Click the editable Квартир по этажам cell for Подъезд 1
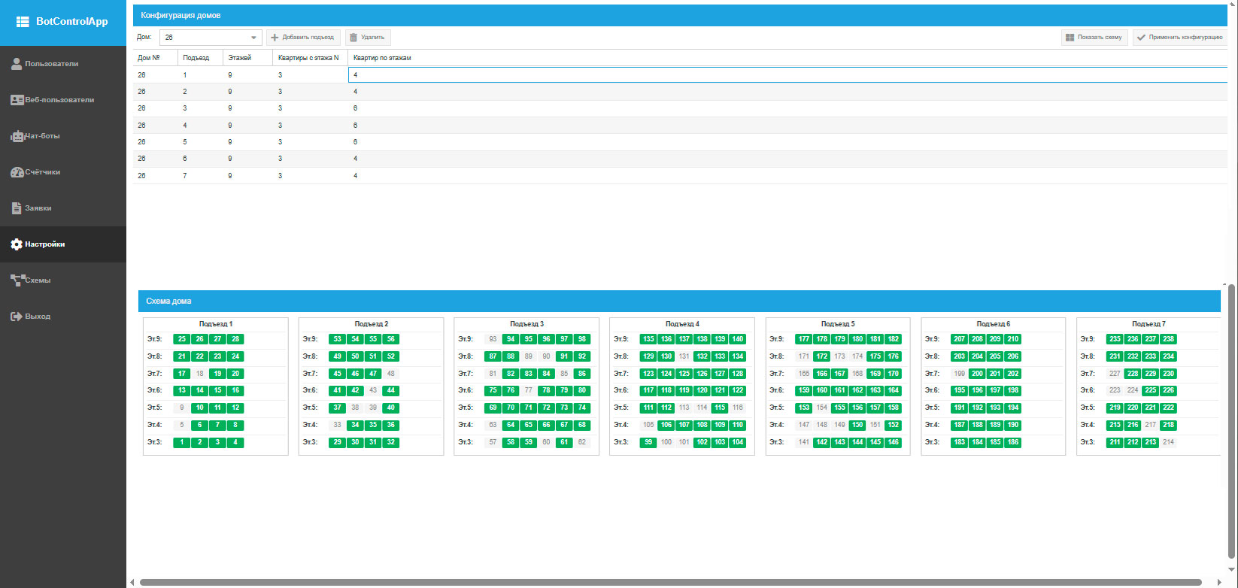Screen dimensions: 1238x588 click(x=787, y=75)
